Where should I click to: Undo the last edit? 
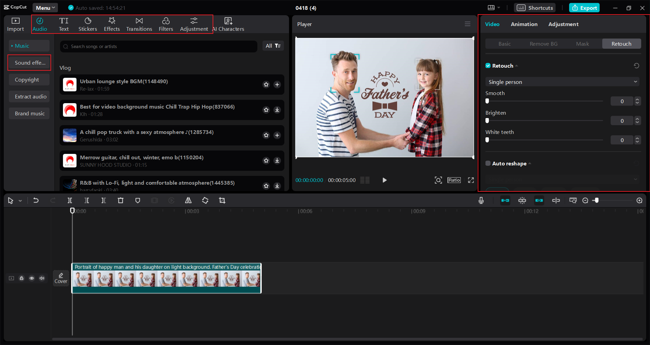[36, 200]
